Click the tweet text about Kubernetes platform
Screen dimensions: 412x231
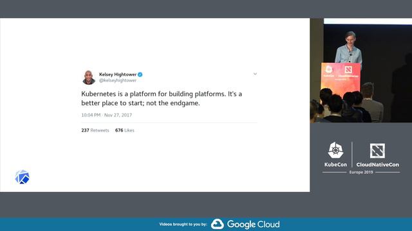(x=162, y=98)
